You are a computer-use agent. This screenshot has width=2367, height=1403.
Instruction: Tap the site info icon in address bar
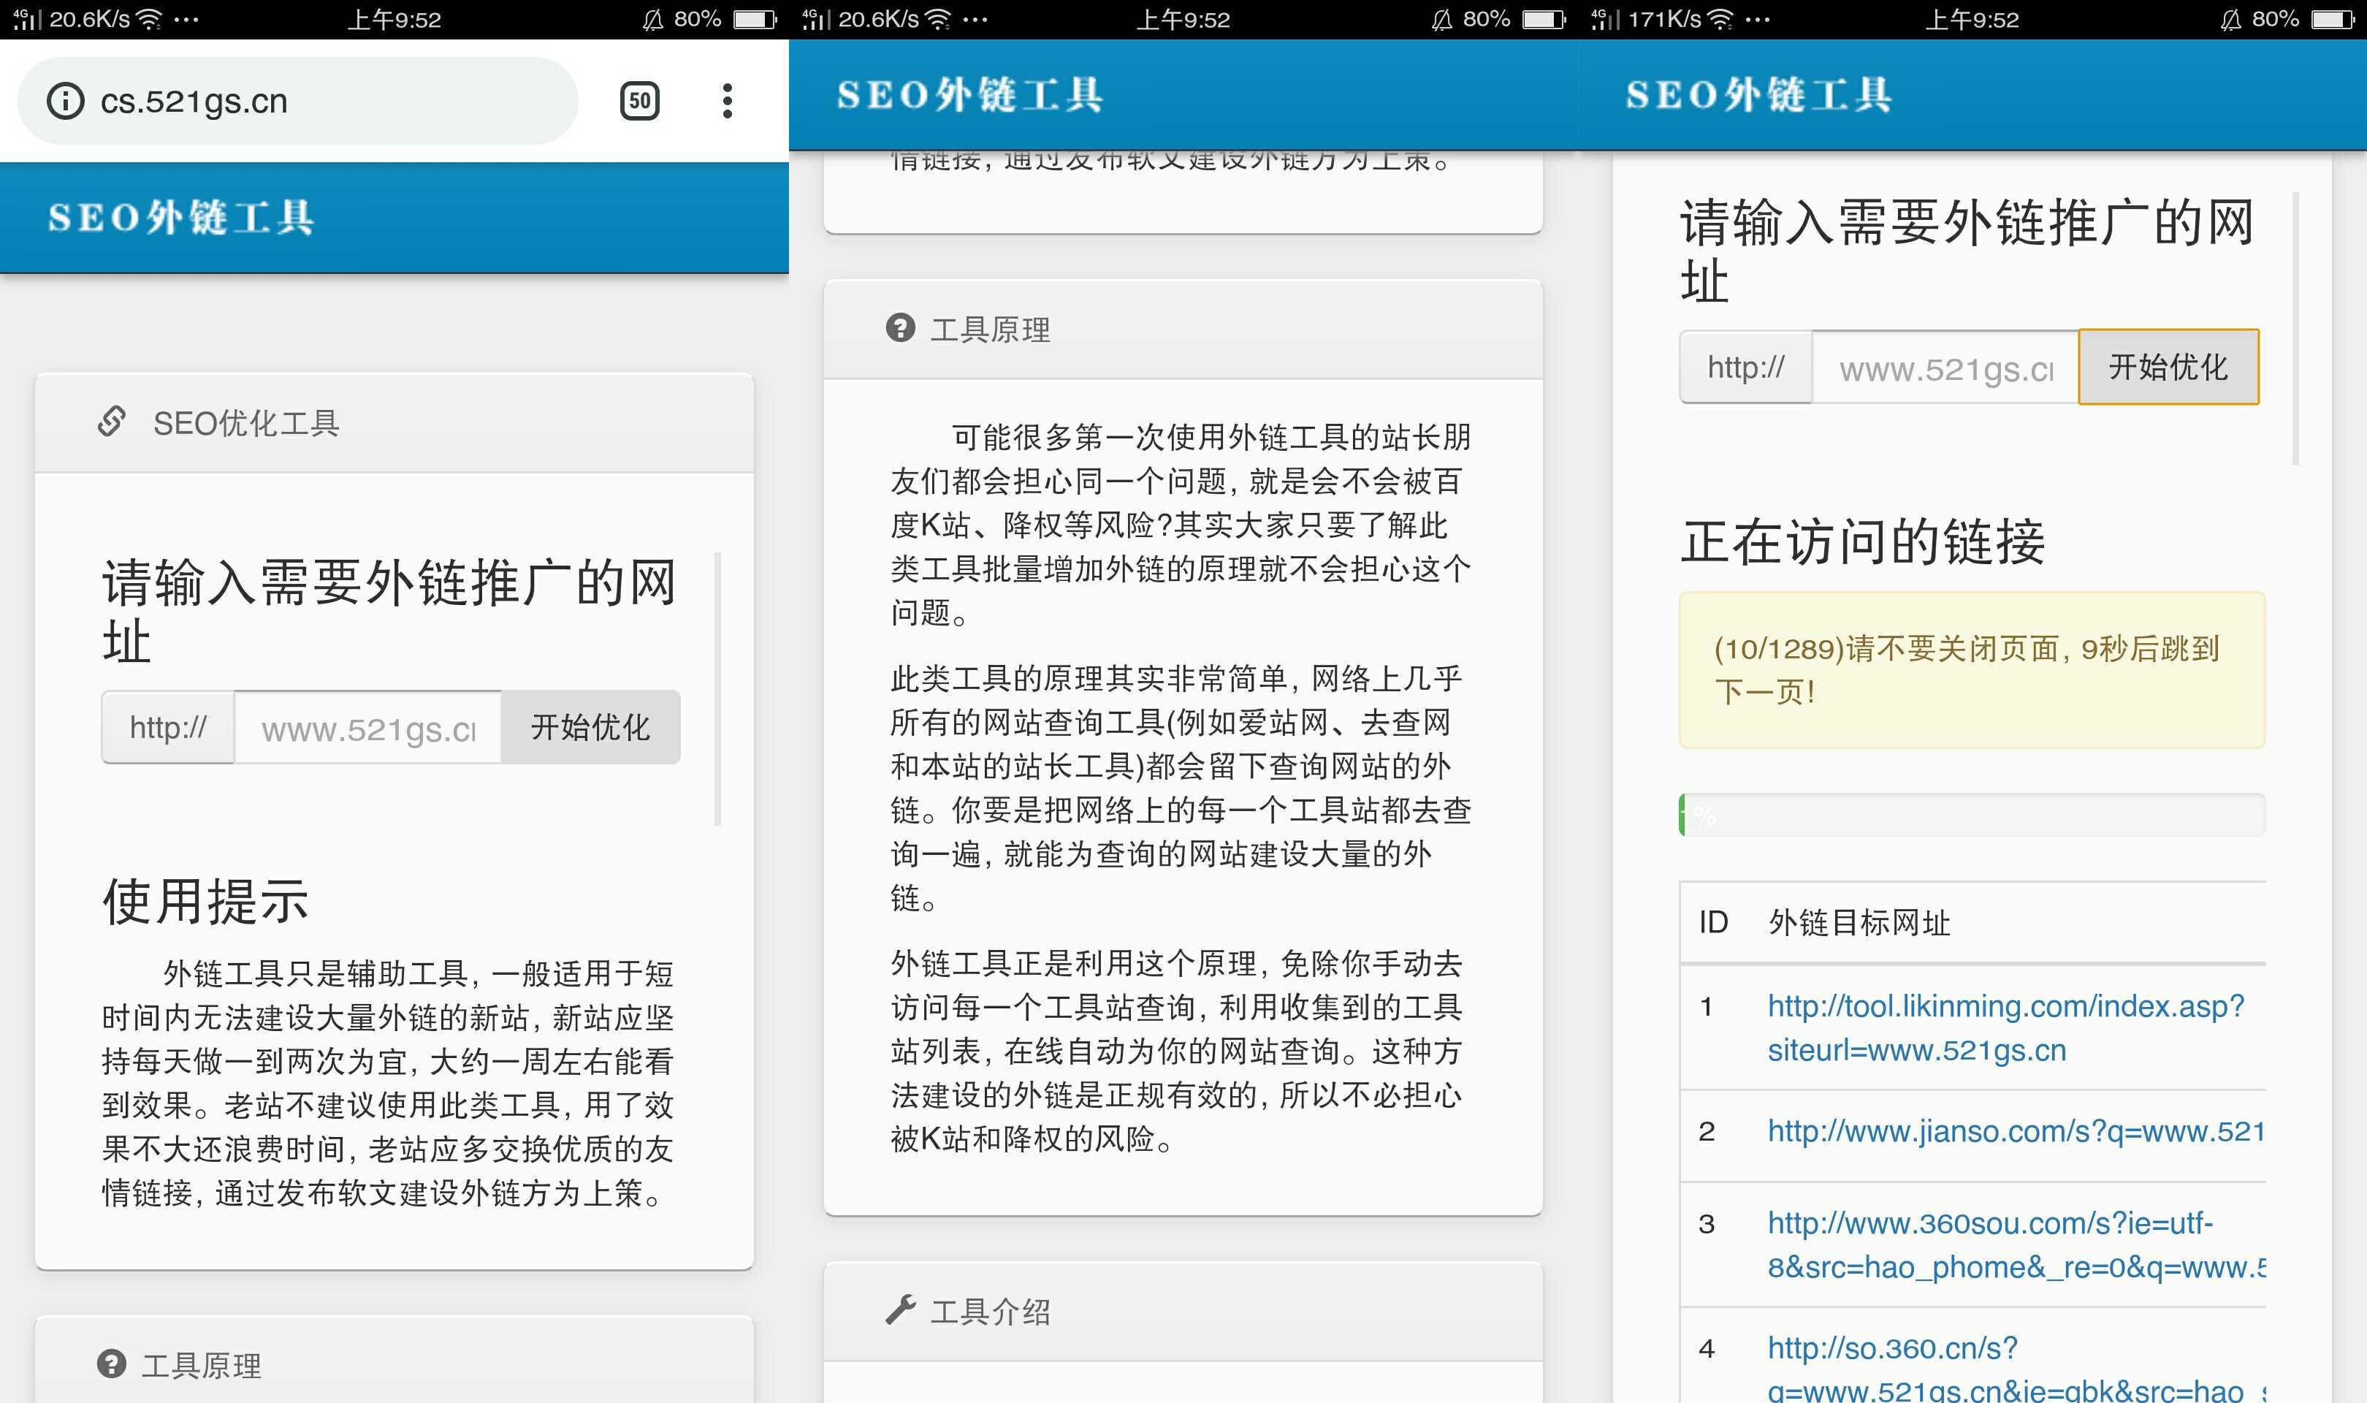65,101
